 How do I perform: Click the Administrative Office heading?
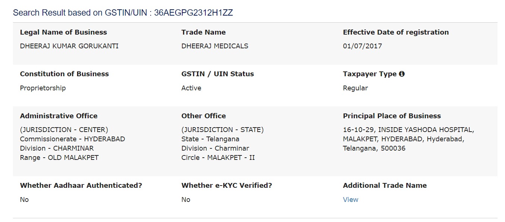tap(59, 116)
